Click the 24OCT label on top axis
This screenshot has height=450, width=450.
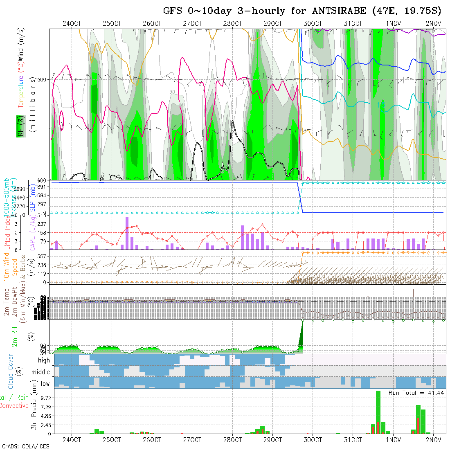tap(72, 24)
